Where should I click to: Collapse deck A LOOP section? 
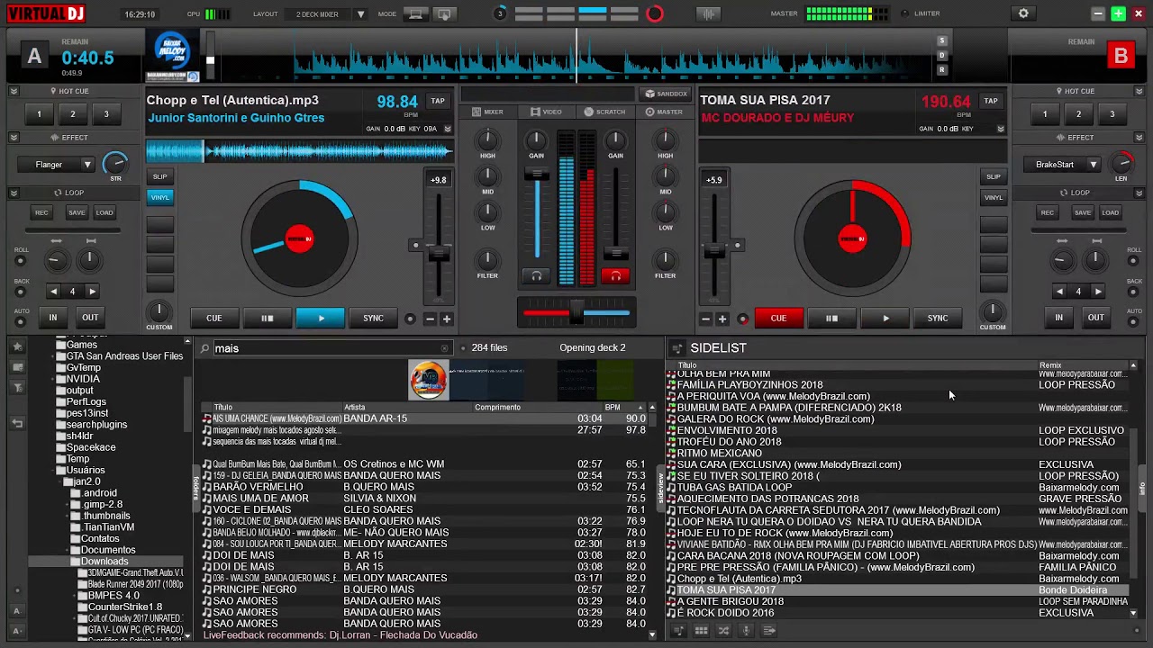14,193
